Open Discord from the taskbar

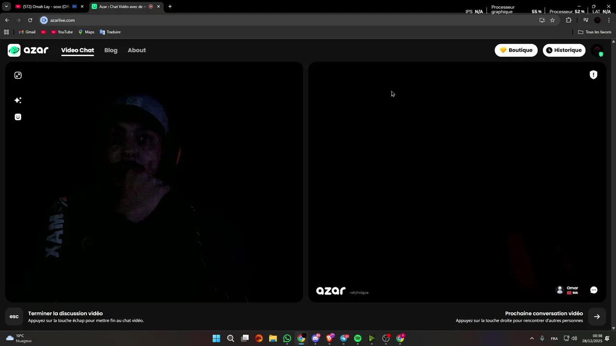click(x=316, y=338)
